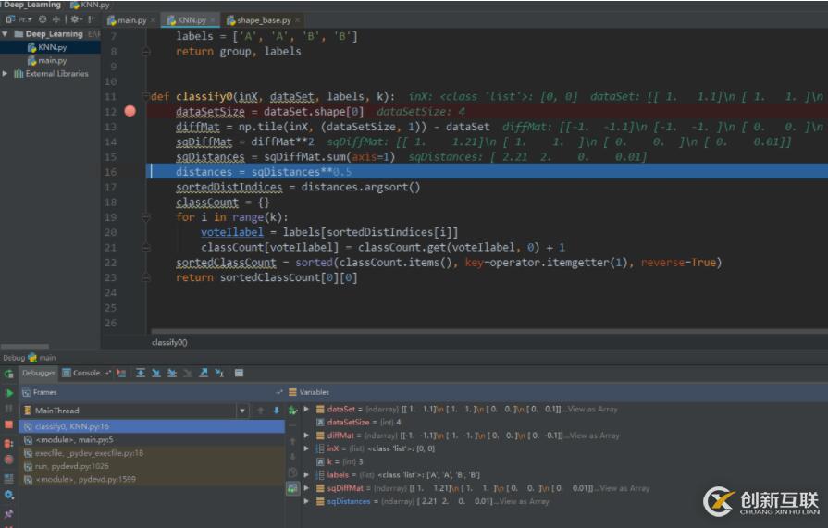Expand the dataSet variable

tap(306, 410)
